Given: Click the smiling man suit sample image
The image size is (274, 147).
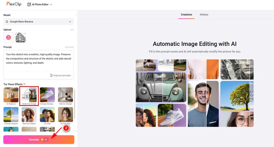Looking at the screenshot, I should pyautogui.click(x=203, y=104).
